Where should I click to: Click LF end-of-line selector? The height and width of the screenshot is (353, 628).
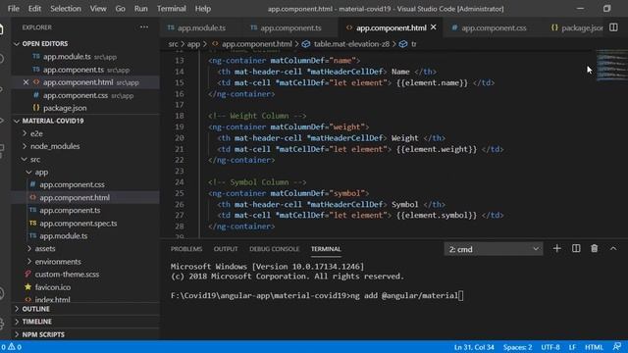(572, 347)
